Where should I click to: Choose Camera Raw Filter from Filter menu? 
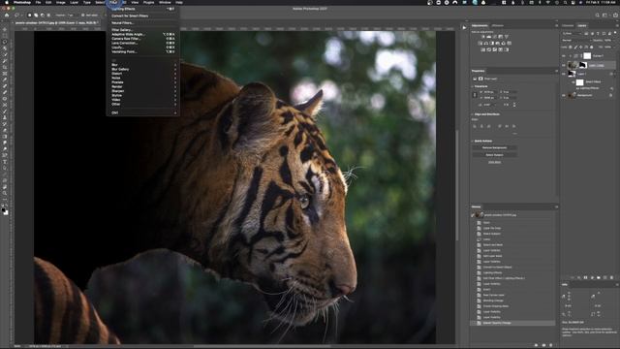click(143, 39)
